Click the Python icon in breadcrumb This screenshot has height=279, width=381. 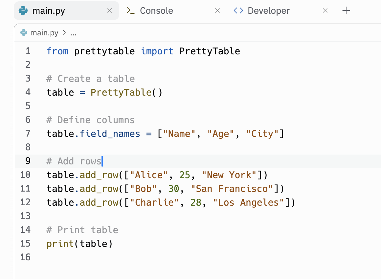24,33
